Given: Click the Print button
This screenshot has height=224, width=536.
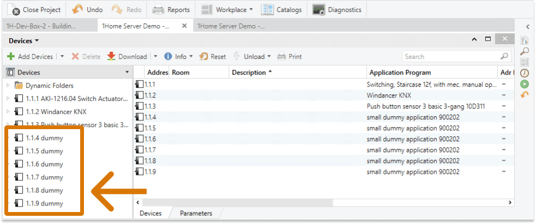Looking at the screenshot, I should 290,57.
